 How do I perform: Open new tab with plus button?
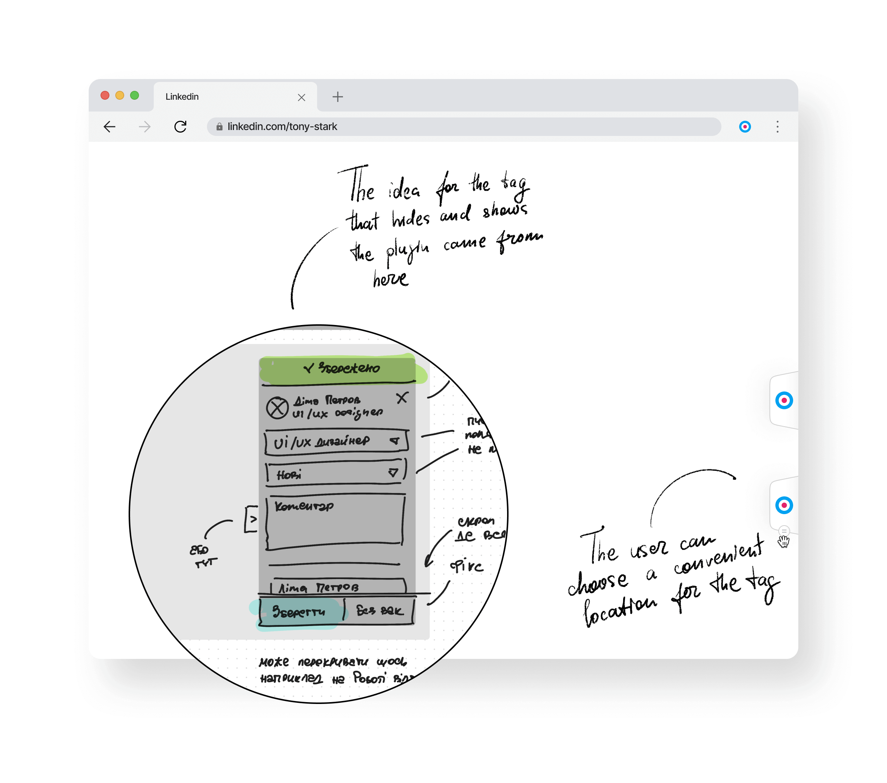338,96
